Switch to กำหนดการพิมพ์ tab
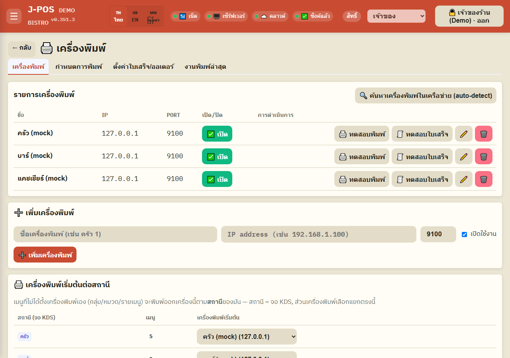510x358 pixels. point(79,66)
